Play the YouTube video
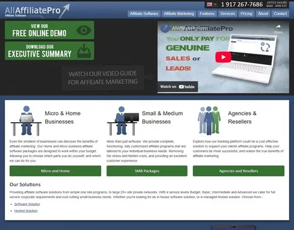The width and height of the screenshot is (294, 230). tap(223, 57)
